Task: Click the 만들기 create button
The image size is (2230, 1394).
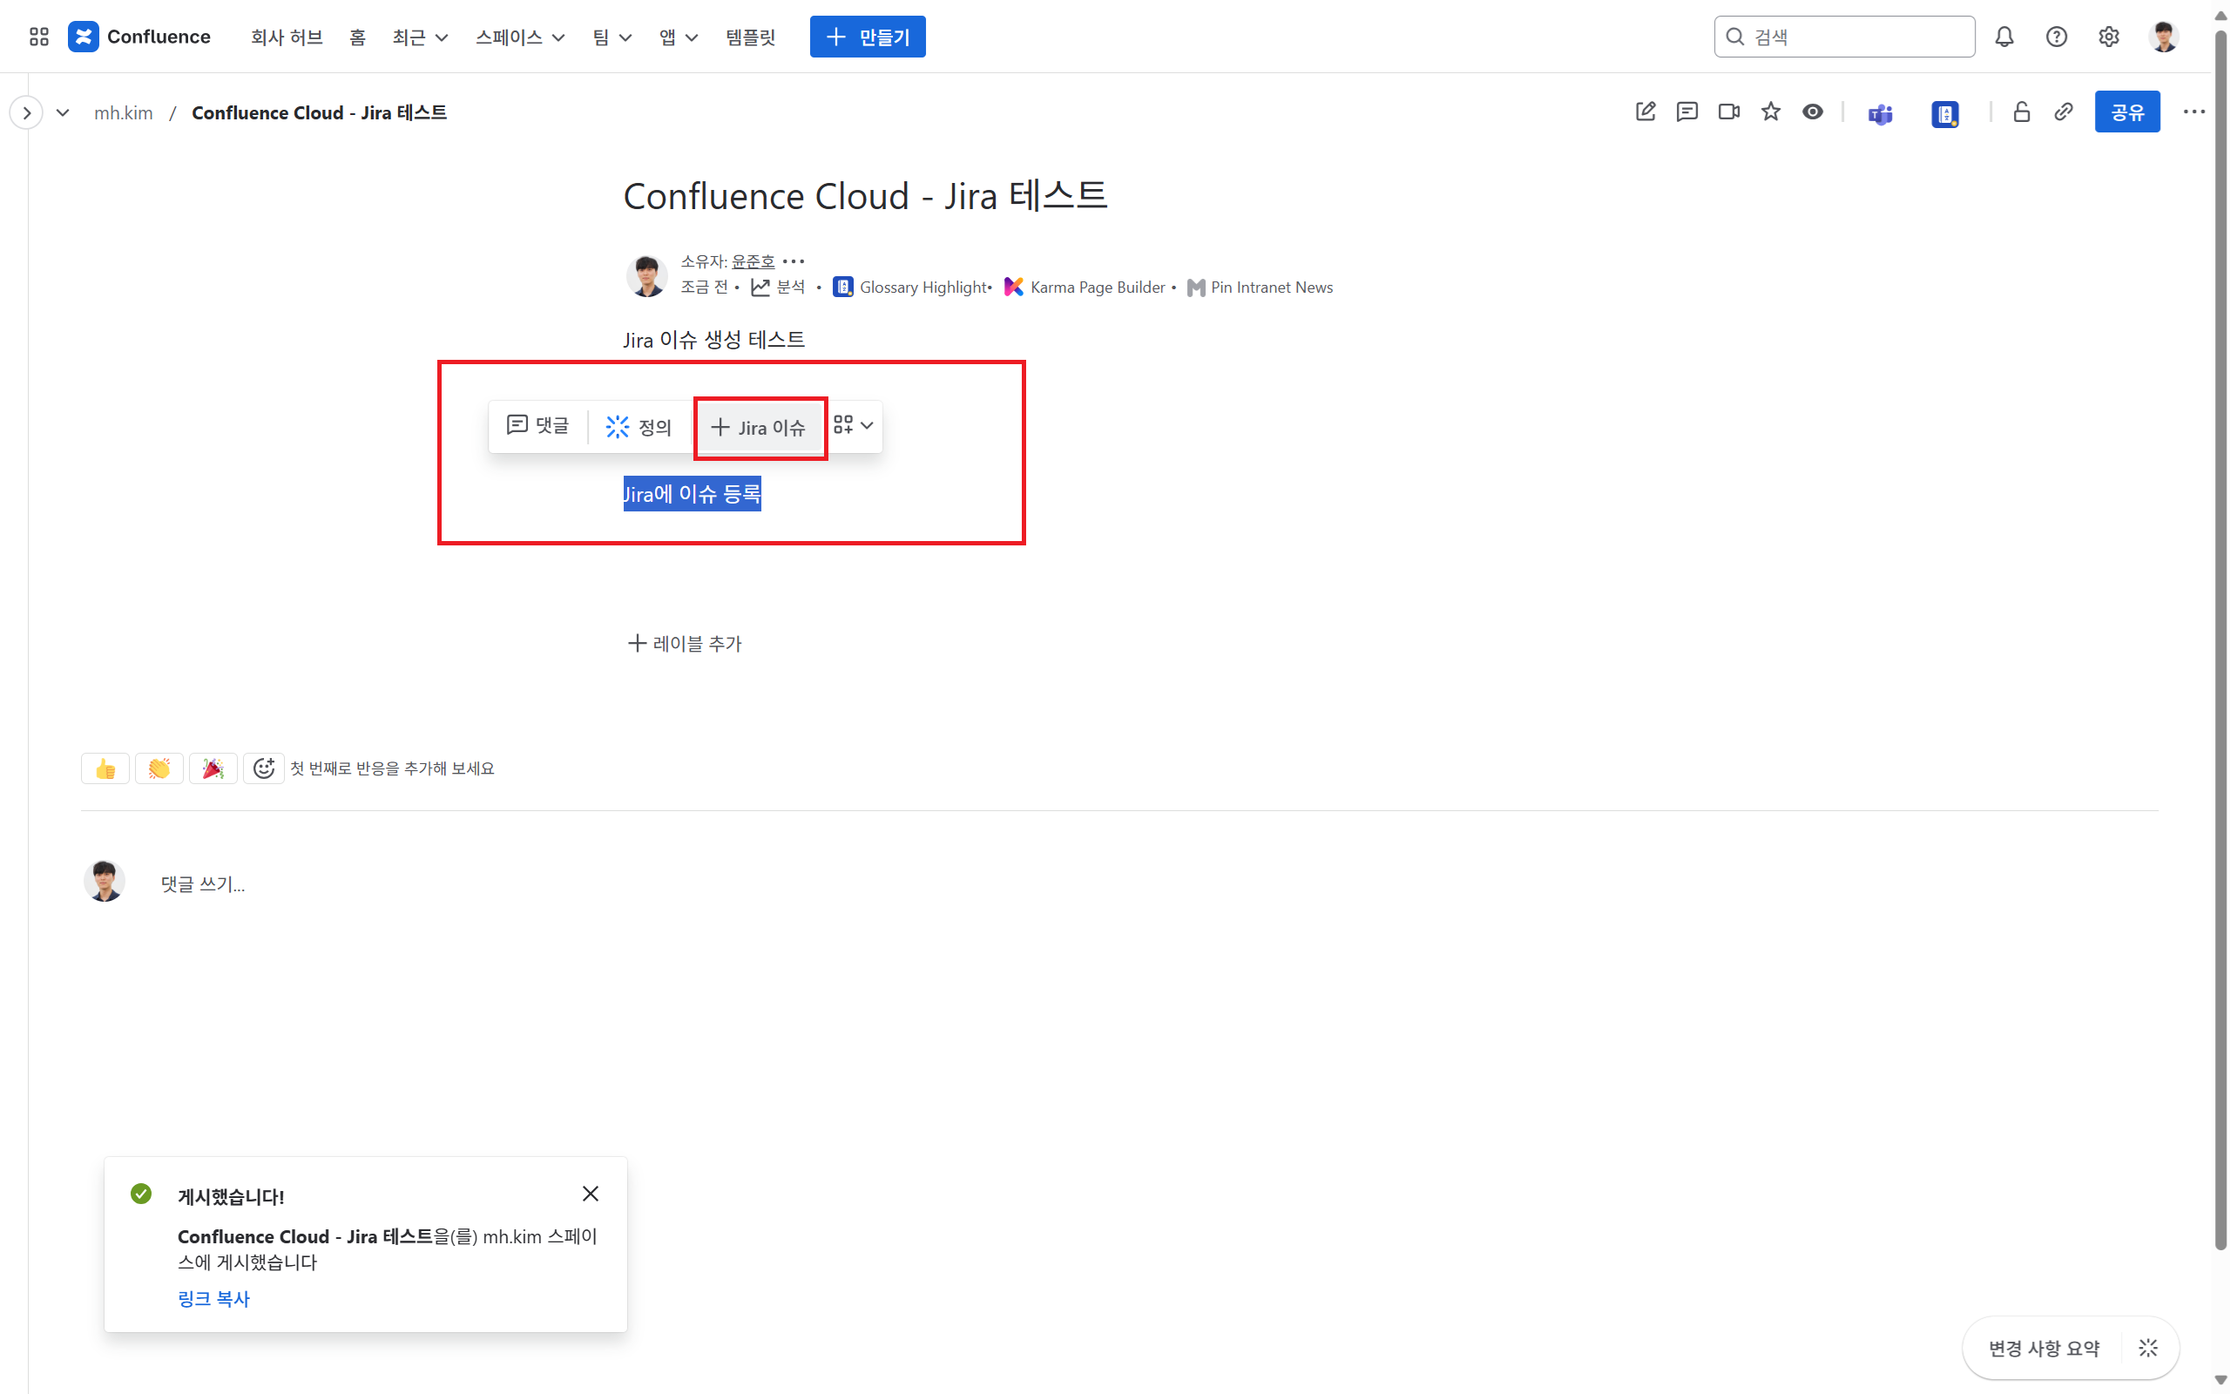Action: (x=867, y=37)
